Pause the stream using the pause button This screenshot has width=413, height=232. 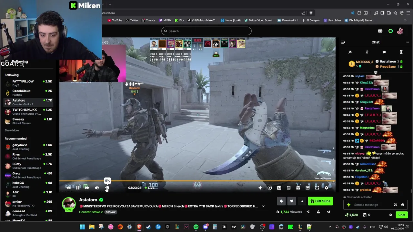78,188
